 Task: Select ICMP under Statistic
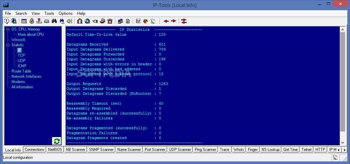pos(22,66)
